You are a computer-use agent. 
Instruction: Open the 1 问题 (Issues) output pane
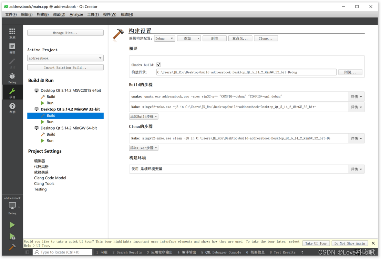point(102,252)
